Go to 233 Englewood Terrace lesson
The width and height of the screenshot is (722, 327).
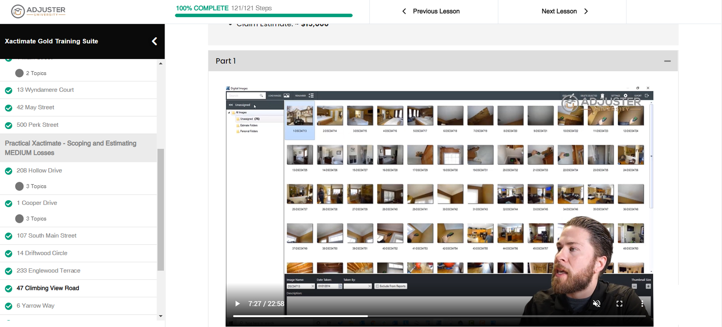[49, 271]
